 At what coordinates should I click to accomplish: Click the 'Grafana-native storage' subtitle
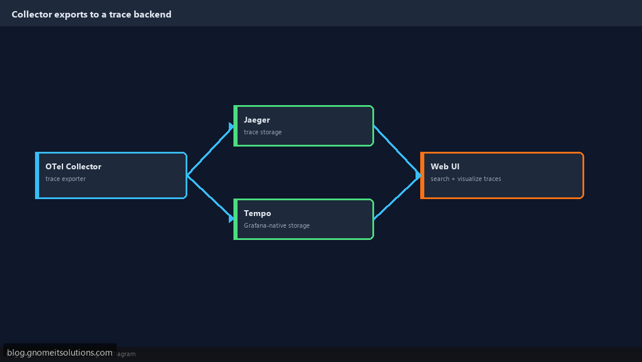click(277, 225)
